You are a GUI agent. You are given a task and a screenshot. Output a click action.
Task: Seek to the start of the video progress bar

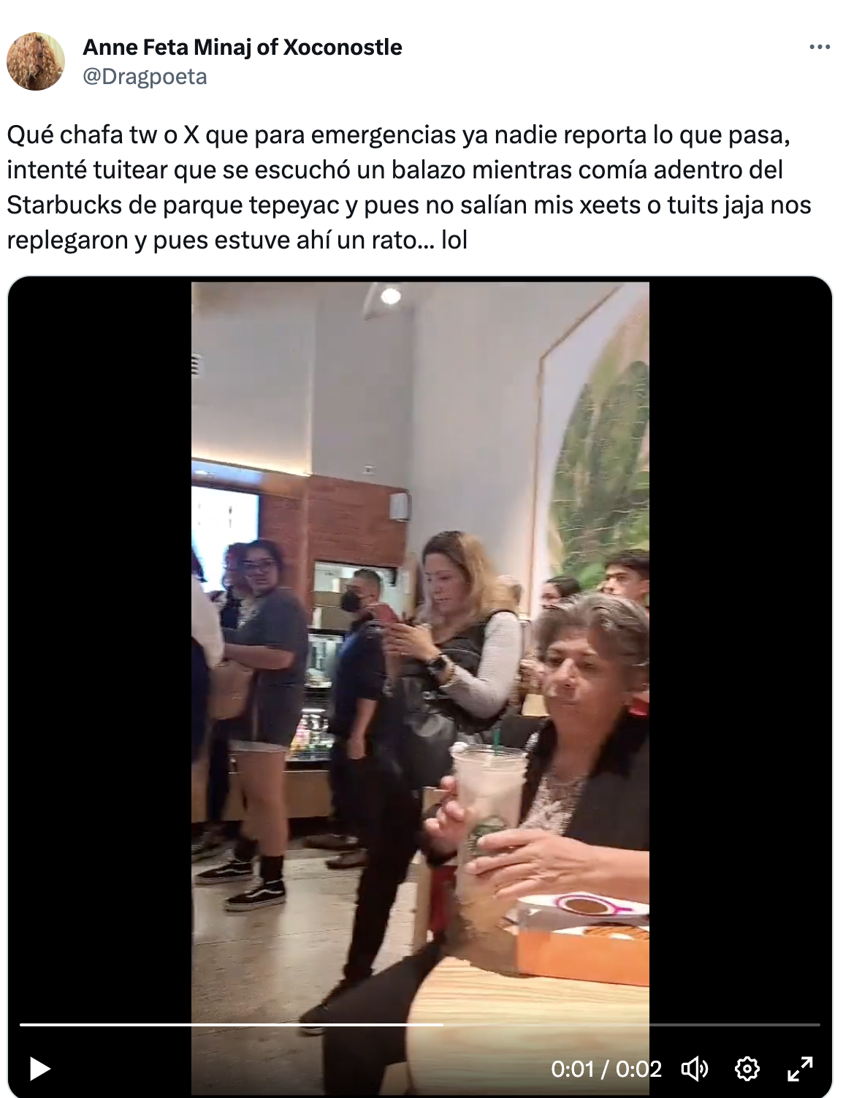[21, 1025]
